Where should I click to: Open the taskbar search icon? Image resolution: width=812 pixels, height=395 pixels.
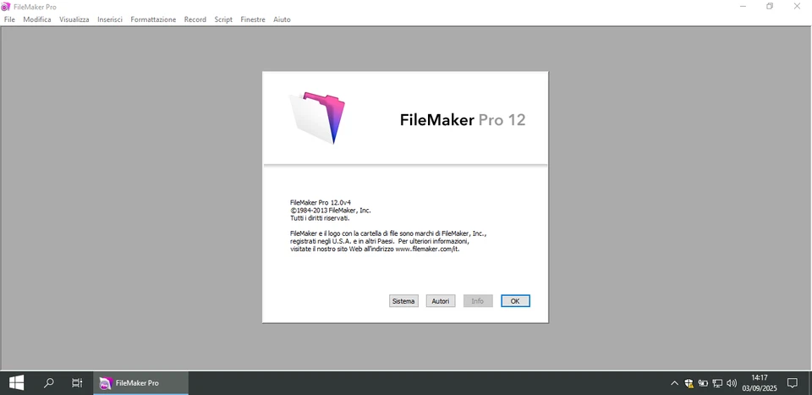pyautogui.click(x=49, y=383)
